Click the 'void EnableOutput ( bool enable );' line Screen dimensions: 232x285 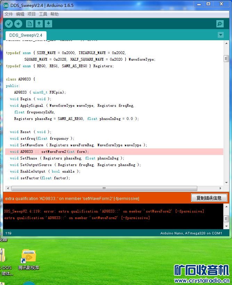click(45, 171)
